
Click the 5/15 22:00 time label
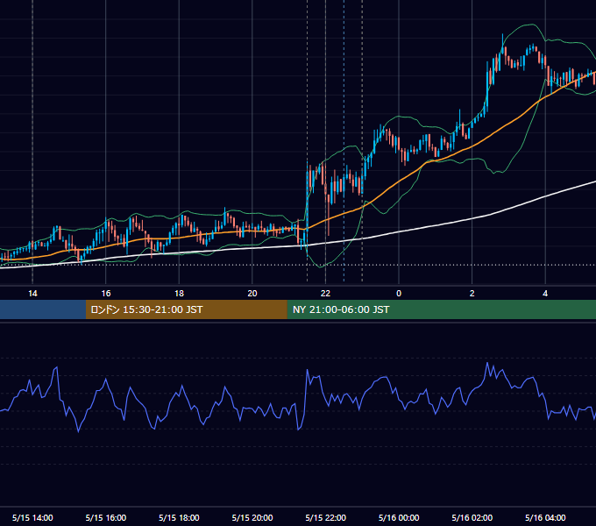pyautogui.click(x=326, y=517)
